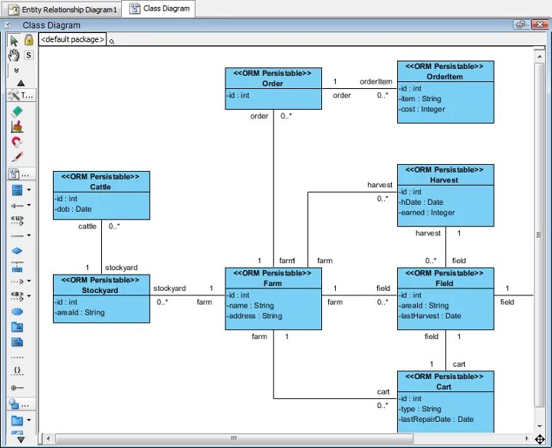Select the green eraser tool
552x448 pixels.
(17, 112)
